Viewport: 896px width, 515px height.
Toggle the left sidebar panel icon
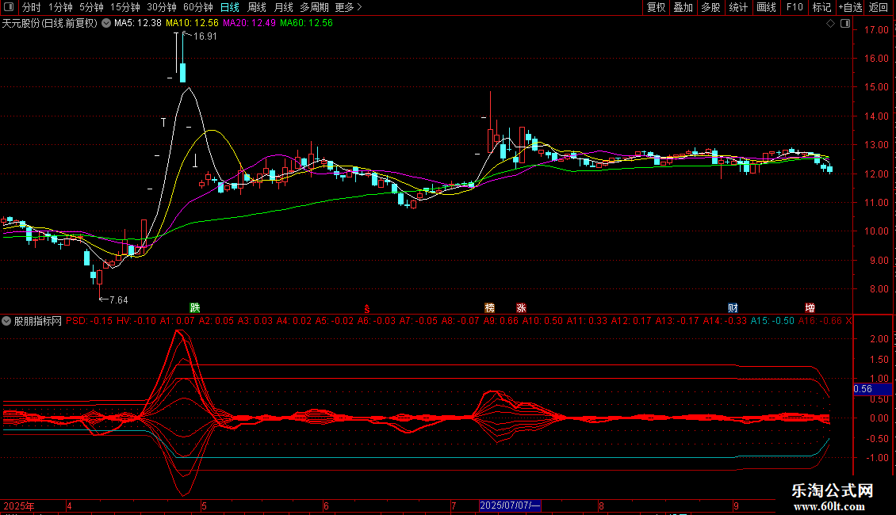[7, 8]
